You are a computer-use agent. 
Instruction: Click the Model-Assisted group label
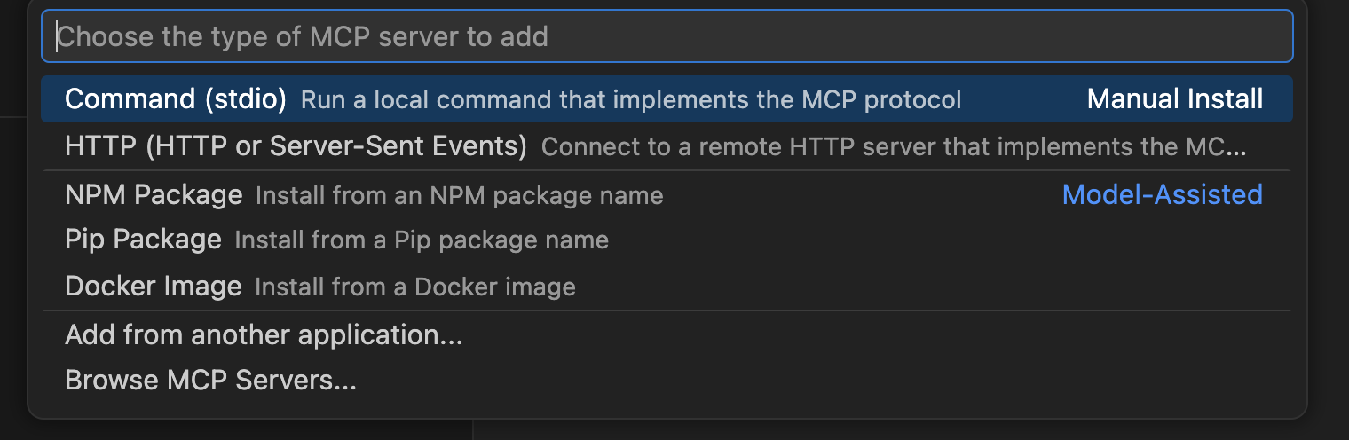1162,194
